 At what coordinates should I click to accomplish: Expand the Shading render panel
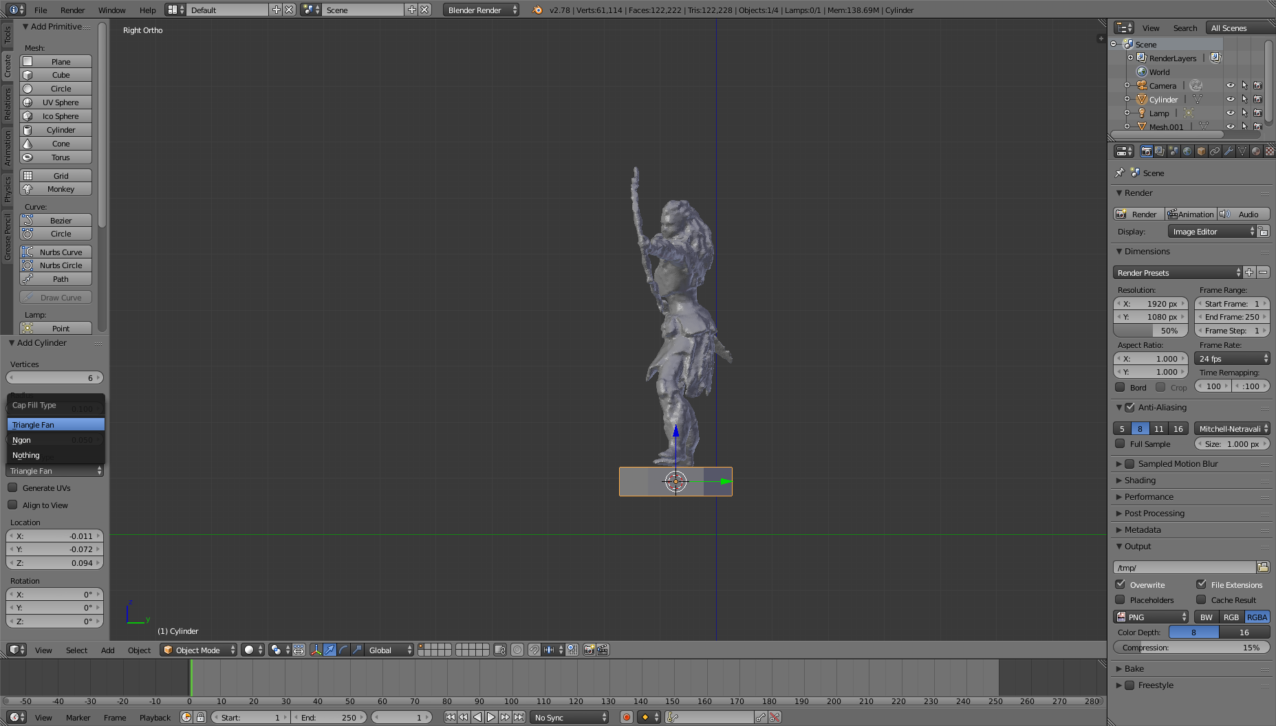pos(1139,480)
